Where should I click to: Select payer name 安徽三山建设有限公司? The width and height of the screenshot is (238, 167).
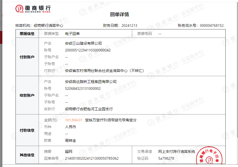[x=83, y=43]
